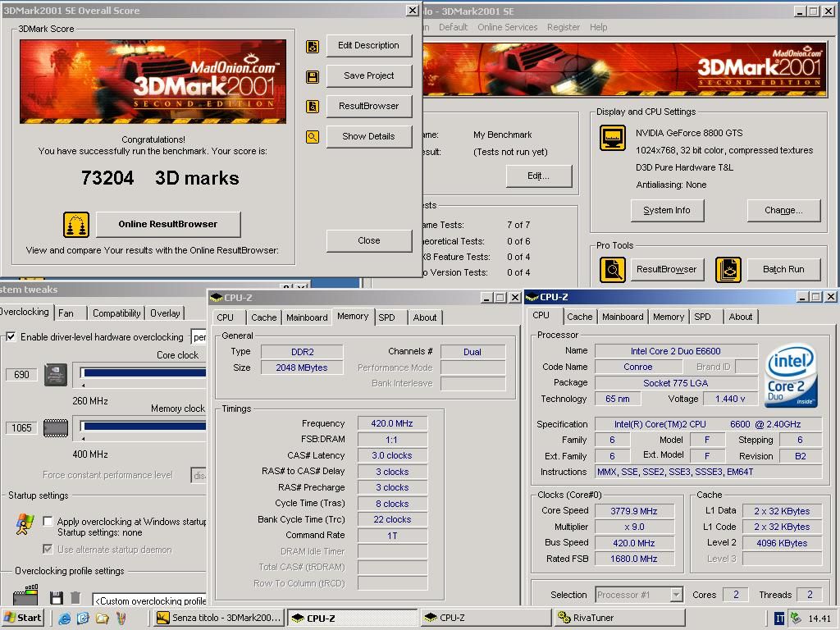The image size is (840, 630).
Task: Switch to the About tab in Processor CPU-Z window
Action: point(741,317)
